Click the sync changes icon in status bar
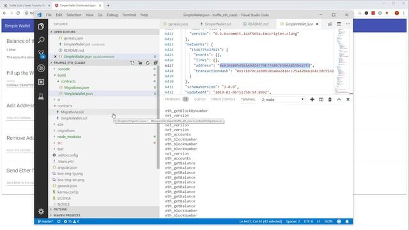Screen dimensions: 409x230 [59, 222]
